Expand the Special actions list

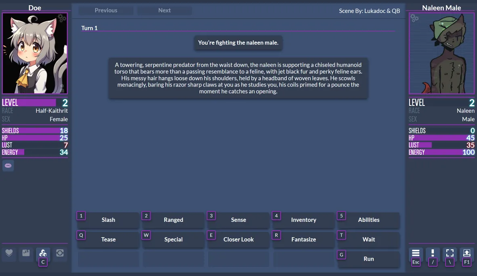[173, 239]
